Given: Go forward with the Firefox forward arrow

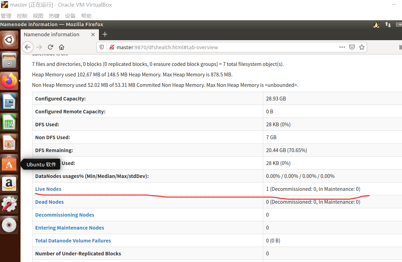Looking at the screenshot, I should point(39,47).
